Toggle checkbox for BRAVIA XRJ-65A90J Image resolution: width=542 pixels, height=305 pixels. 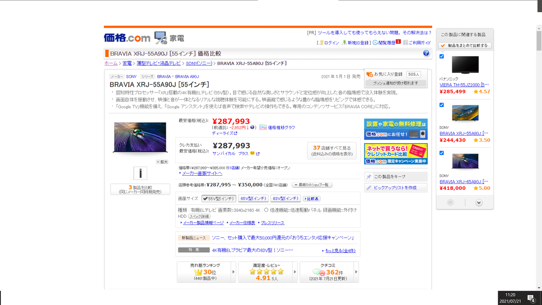click(442, 153)
